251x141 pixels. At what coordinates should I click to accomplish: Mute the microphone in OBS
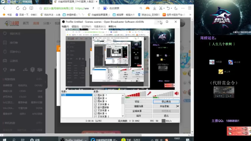(x=149, y=93)
